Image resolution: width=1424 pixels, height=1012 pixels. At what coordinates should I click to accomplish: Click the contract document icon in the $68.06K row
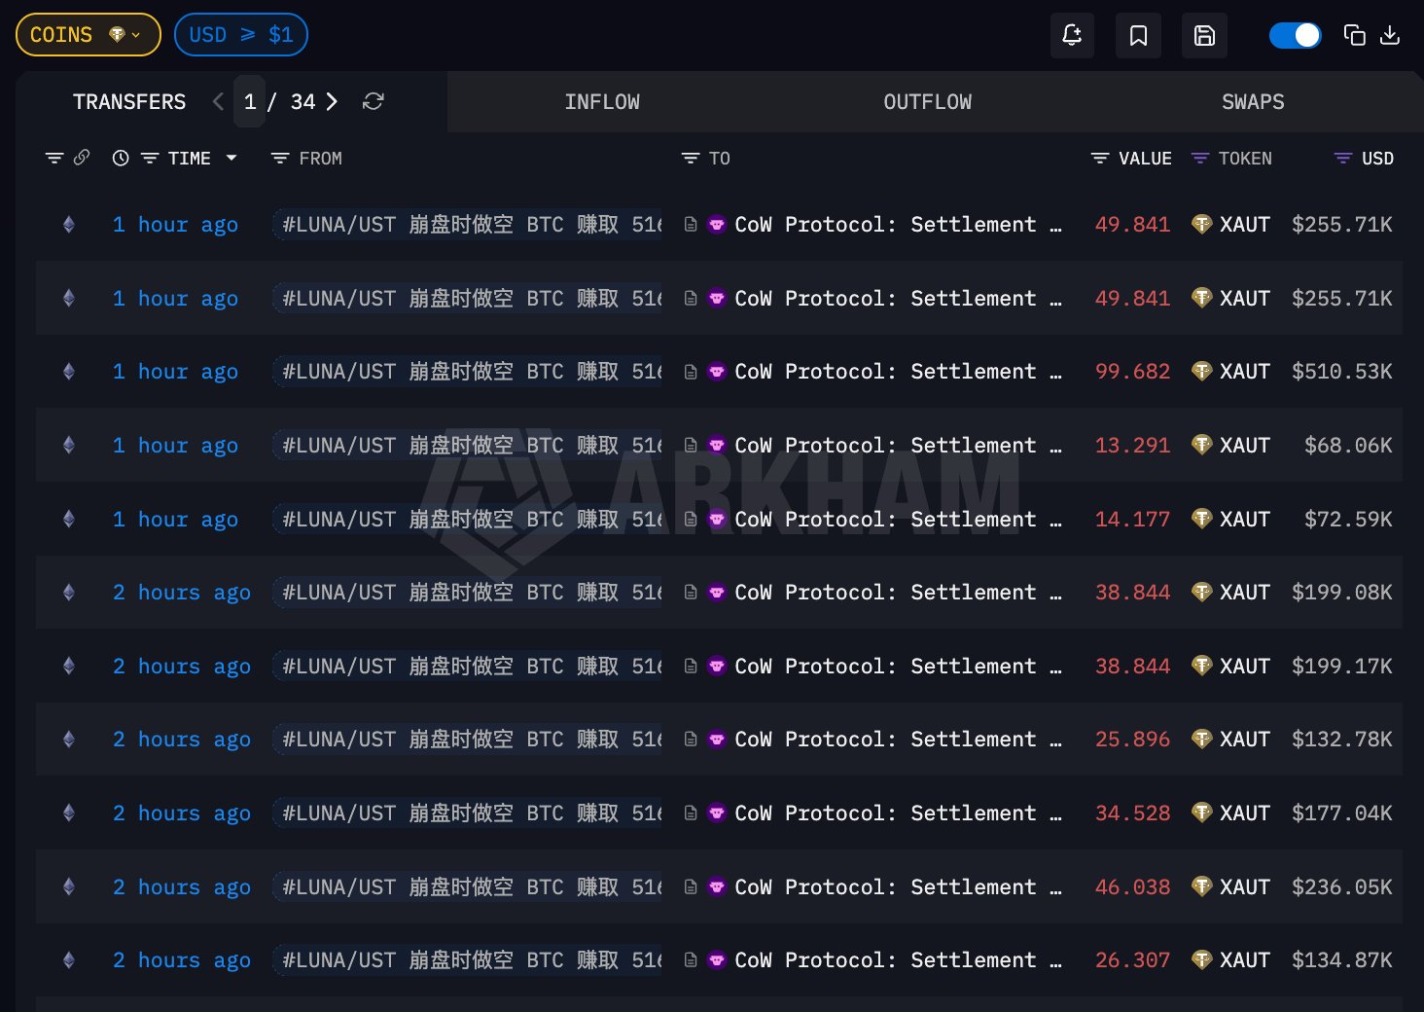coord(691,446)
